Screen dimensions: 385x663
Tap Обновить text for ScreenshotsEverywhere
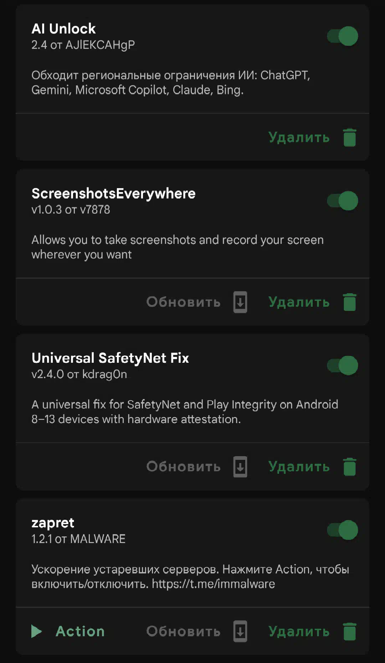(183, 302)
